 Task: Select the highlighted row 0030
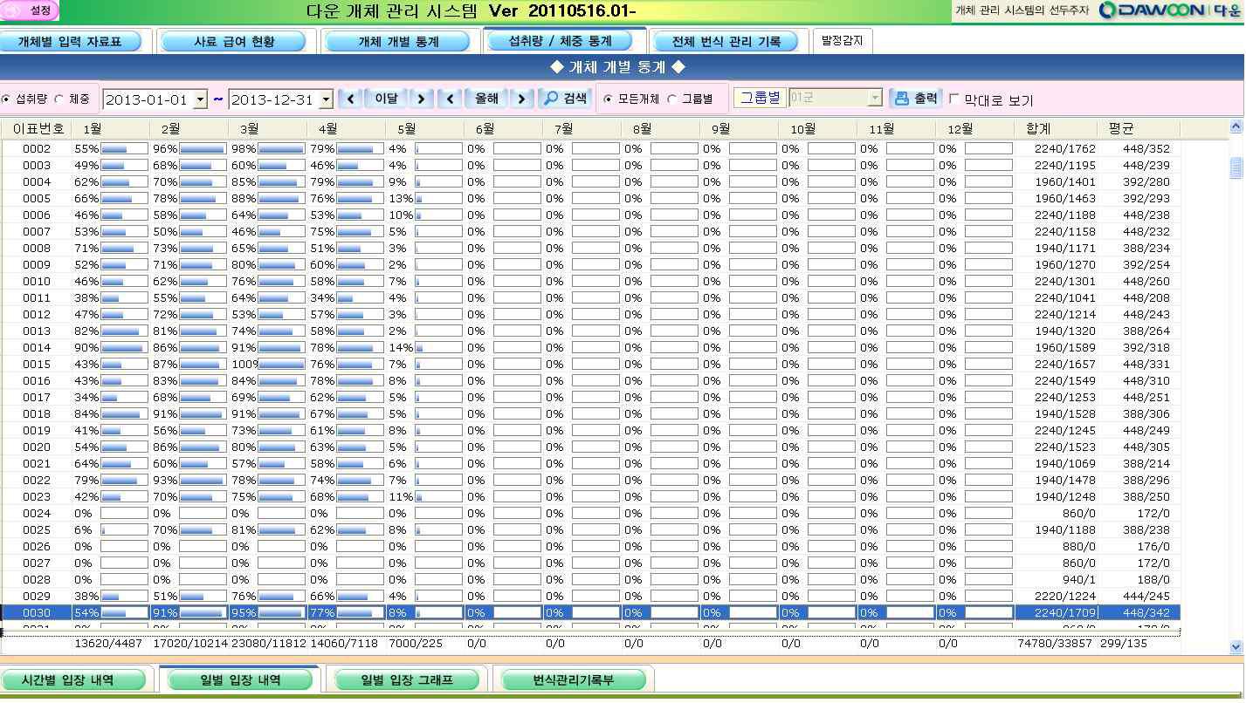tap(591, 613)
